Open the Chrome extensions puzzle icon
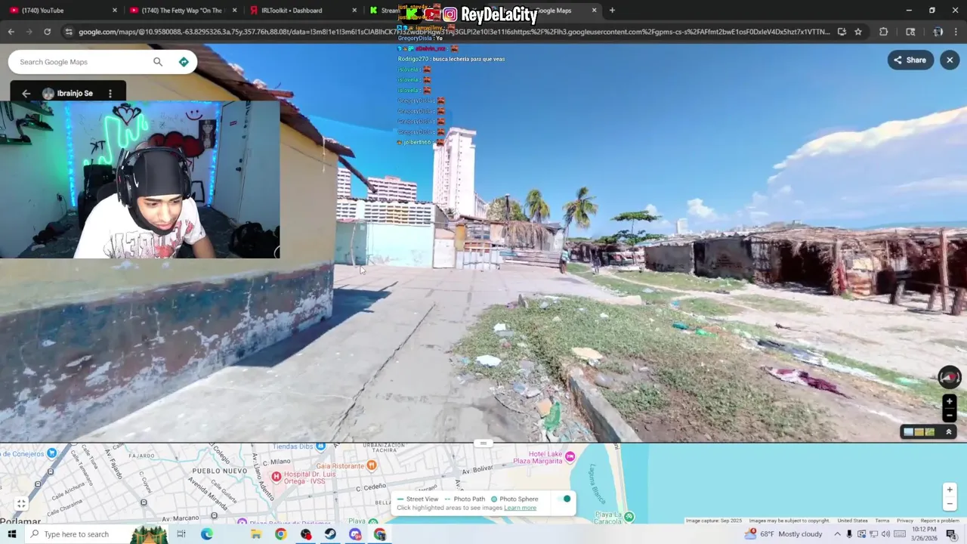The width and height of the screenshot is (967, 544). 883,32
